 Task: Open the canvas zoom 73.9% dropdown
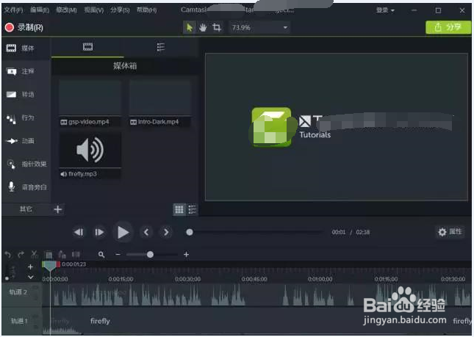259,28
